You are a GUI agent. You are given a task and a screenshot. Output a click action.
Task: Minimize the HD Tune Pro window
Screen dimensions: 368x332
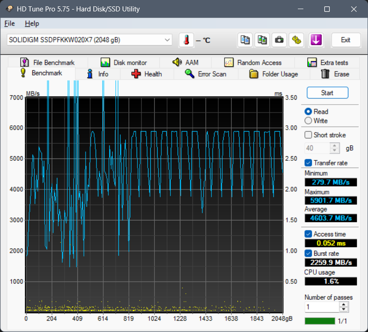301,9
